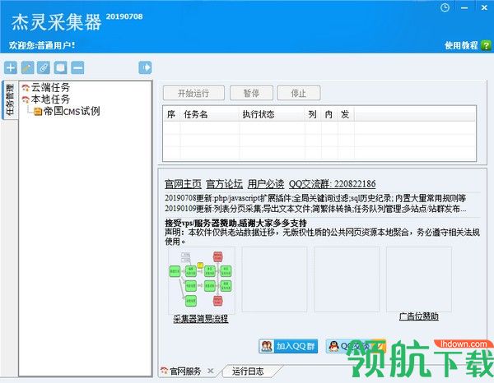This screenshot has height=383, width=494.
Task: Click the collector flowchart thumbnail
Action: [x=202, y=279]
